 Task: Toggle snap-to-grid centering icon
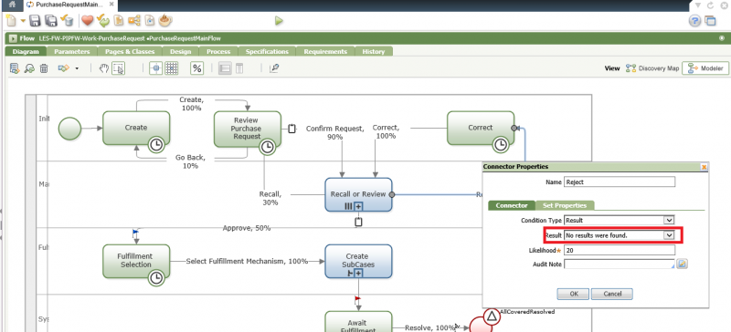click(x=155, y=68)
